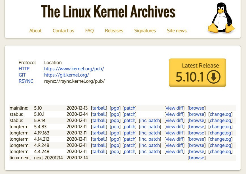246x174 pixels.
Task: Open the Site news page
Action: (177, 31)
